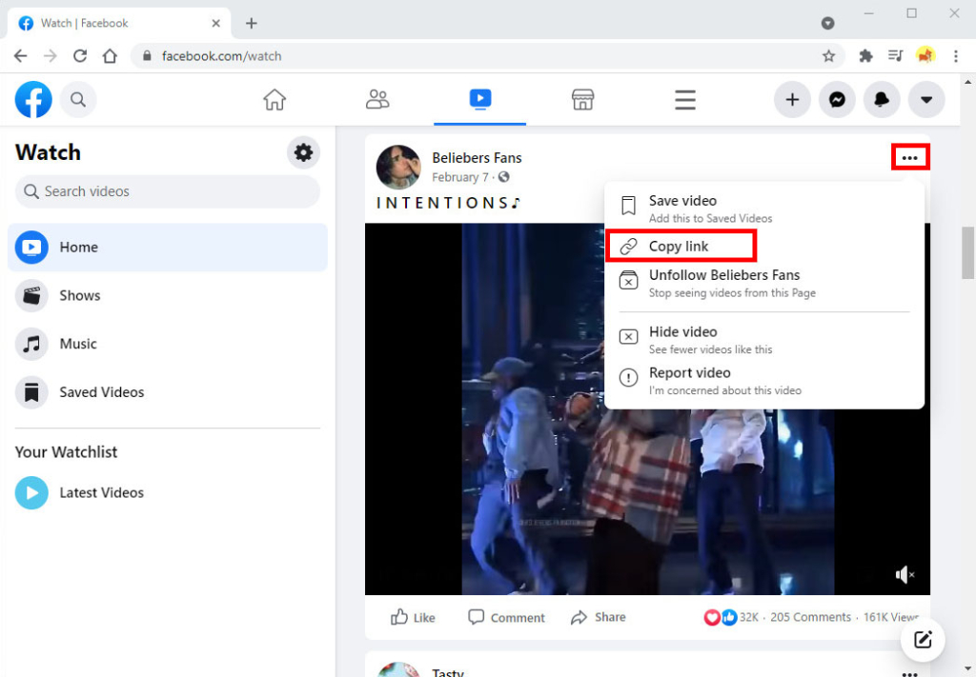Open the three-dot menu on the Tasty post
This screenshot has height=677, width=976.
point(910,672)
